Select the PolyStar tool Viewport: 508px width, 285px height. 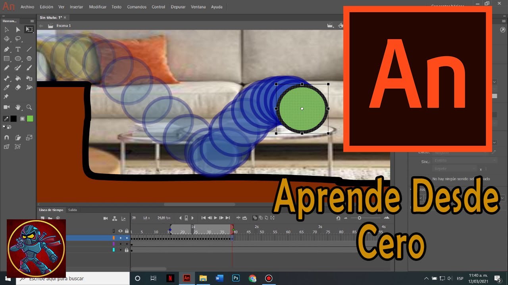click(x=29, y=59)
